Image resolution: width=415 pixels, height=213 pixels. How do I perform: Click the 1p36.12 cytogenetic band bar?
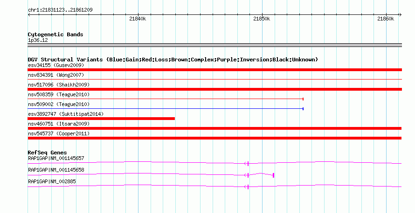[x=214, y=45]
